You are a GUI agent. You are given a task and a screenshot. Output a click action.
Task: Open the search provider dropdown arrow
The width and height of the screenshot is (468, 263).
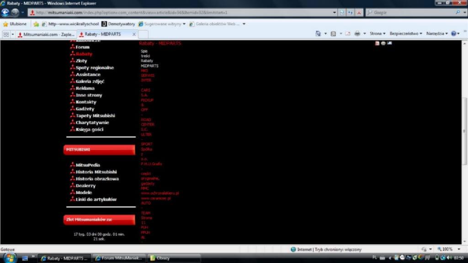click(464, 12)
